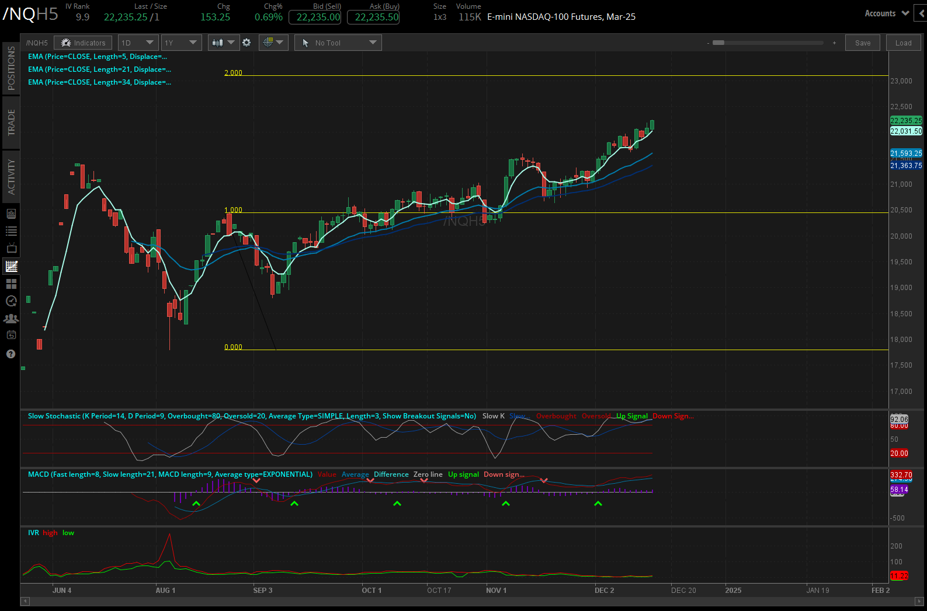Open the calendar events icon
927x611 pixels.
(x=11, y=335)
